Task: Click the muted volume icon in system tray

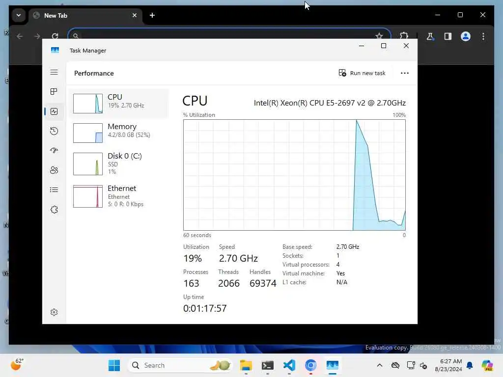Action: 423,365
